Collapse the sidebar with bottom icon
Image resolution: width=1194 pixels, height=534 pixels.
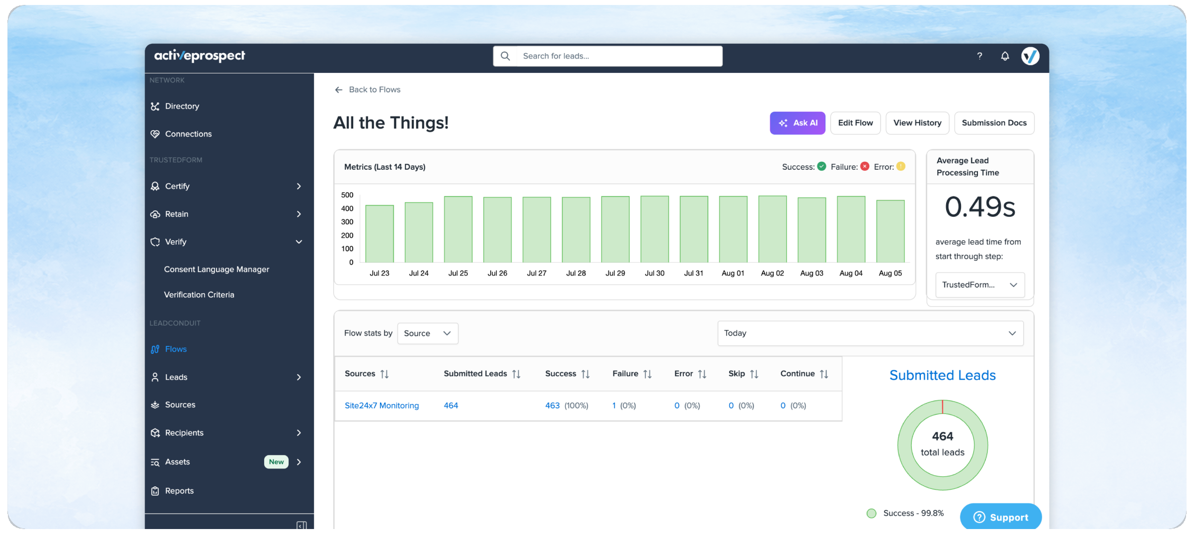(301, 525)
